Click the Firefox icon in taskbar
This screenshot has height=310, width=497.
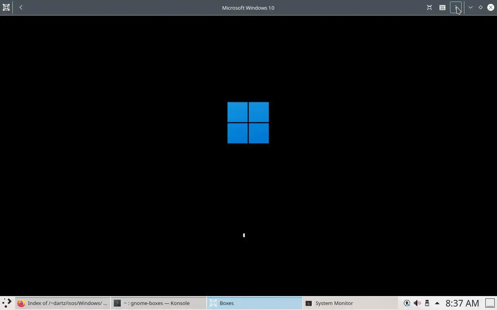21,303
